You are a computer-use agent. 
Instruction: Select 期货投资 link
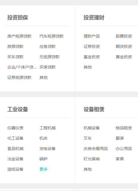pyautogui.click(x=124, y=46)
